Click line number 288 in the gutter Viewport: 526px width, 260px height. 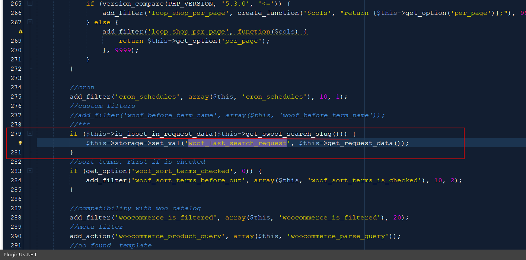pyautogui.click(x=16, y=218)
